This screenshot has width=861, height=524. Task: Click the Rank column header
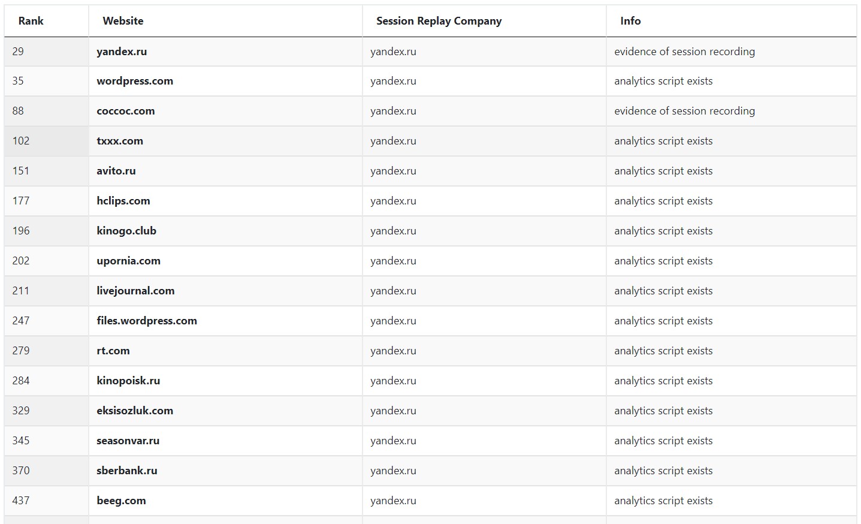pyautogui.click(x=31, y=21)
